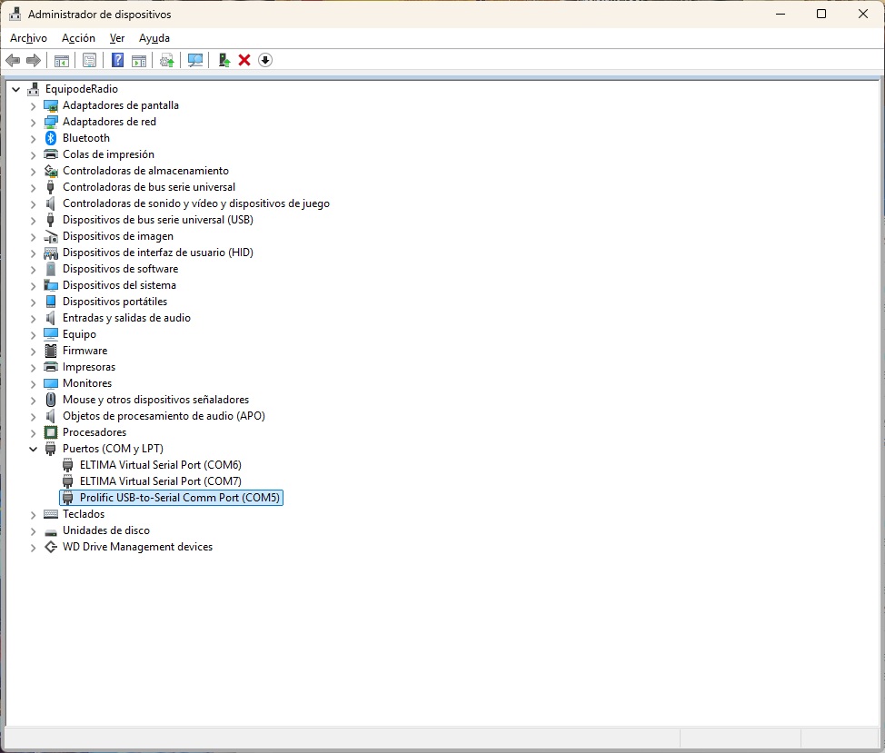Click the Help toolbar icon
Viewport: 885px width, 753px height.
117,60
